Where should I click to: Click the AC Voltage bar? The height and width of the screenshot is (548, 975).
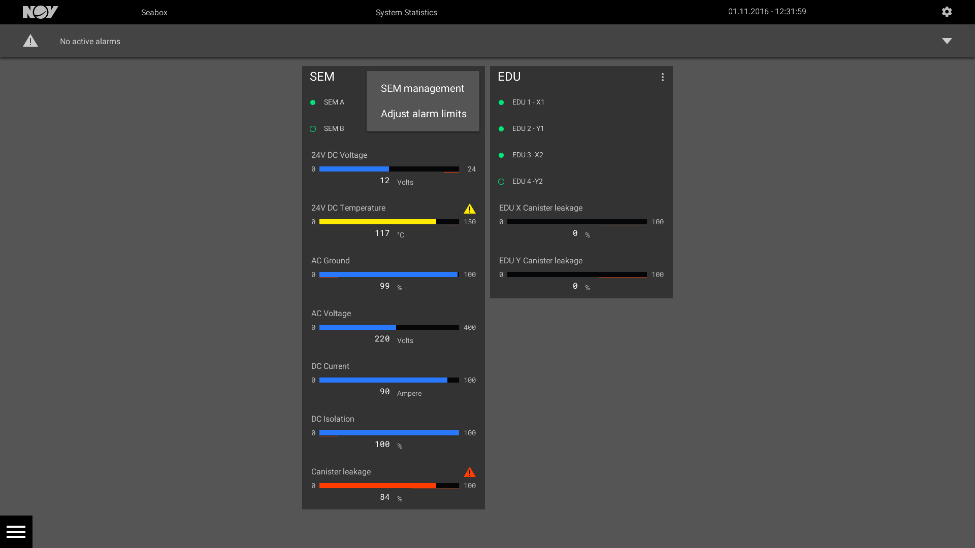coord(389,327)
